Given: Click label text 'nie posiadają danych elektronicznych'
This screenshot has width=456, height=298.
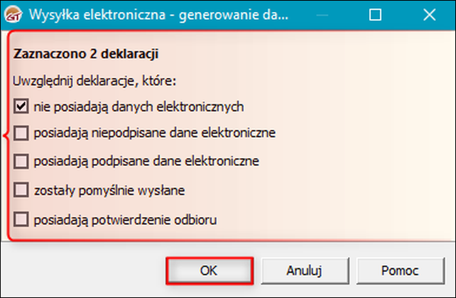Looking at the screenshot, I should (x=139, y=106).
